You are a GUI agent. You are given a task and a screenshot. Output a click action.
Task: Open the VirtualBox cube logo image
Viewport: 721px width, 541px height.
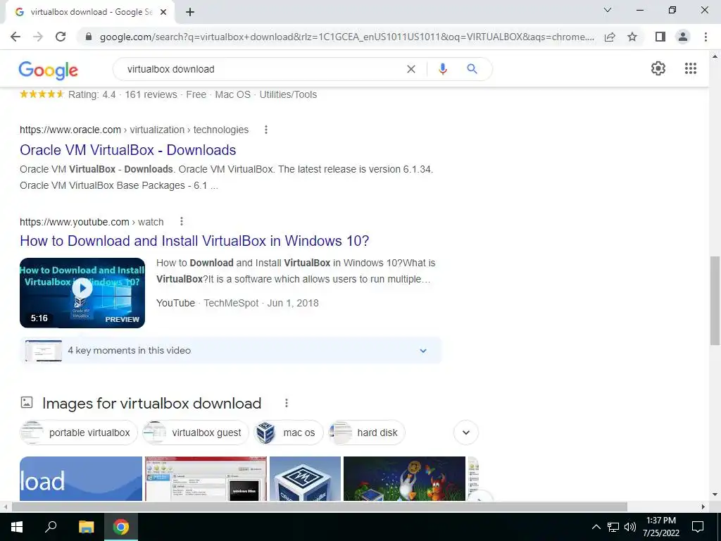(x=306, y=478)
